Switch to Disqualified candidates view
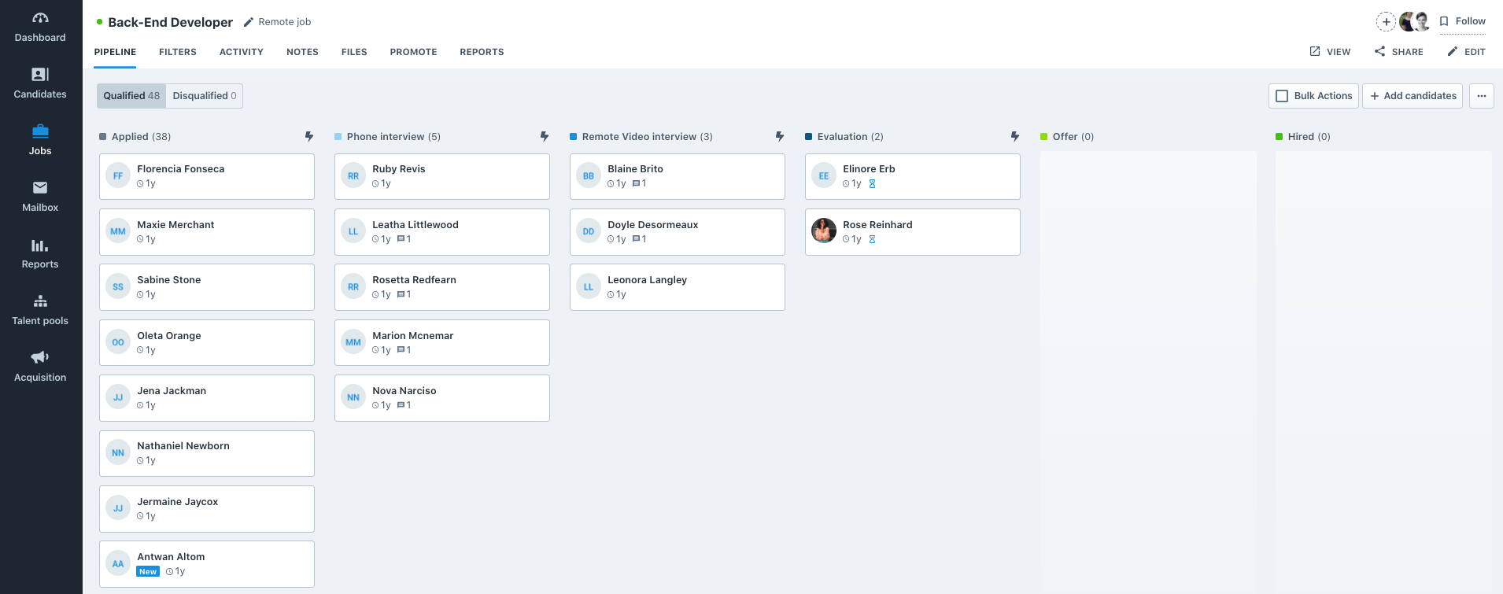 [205, 96]
